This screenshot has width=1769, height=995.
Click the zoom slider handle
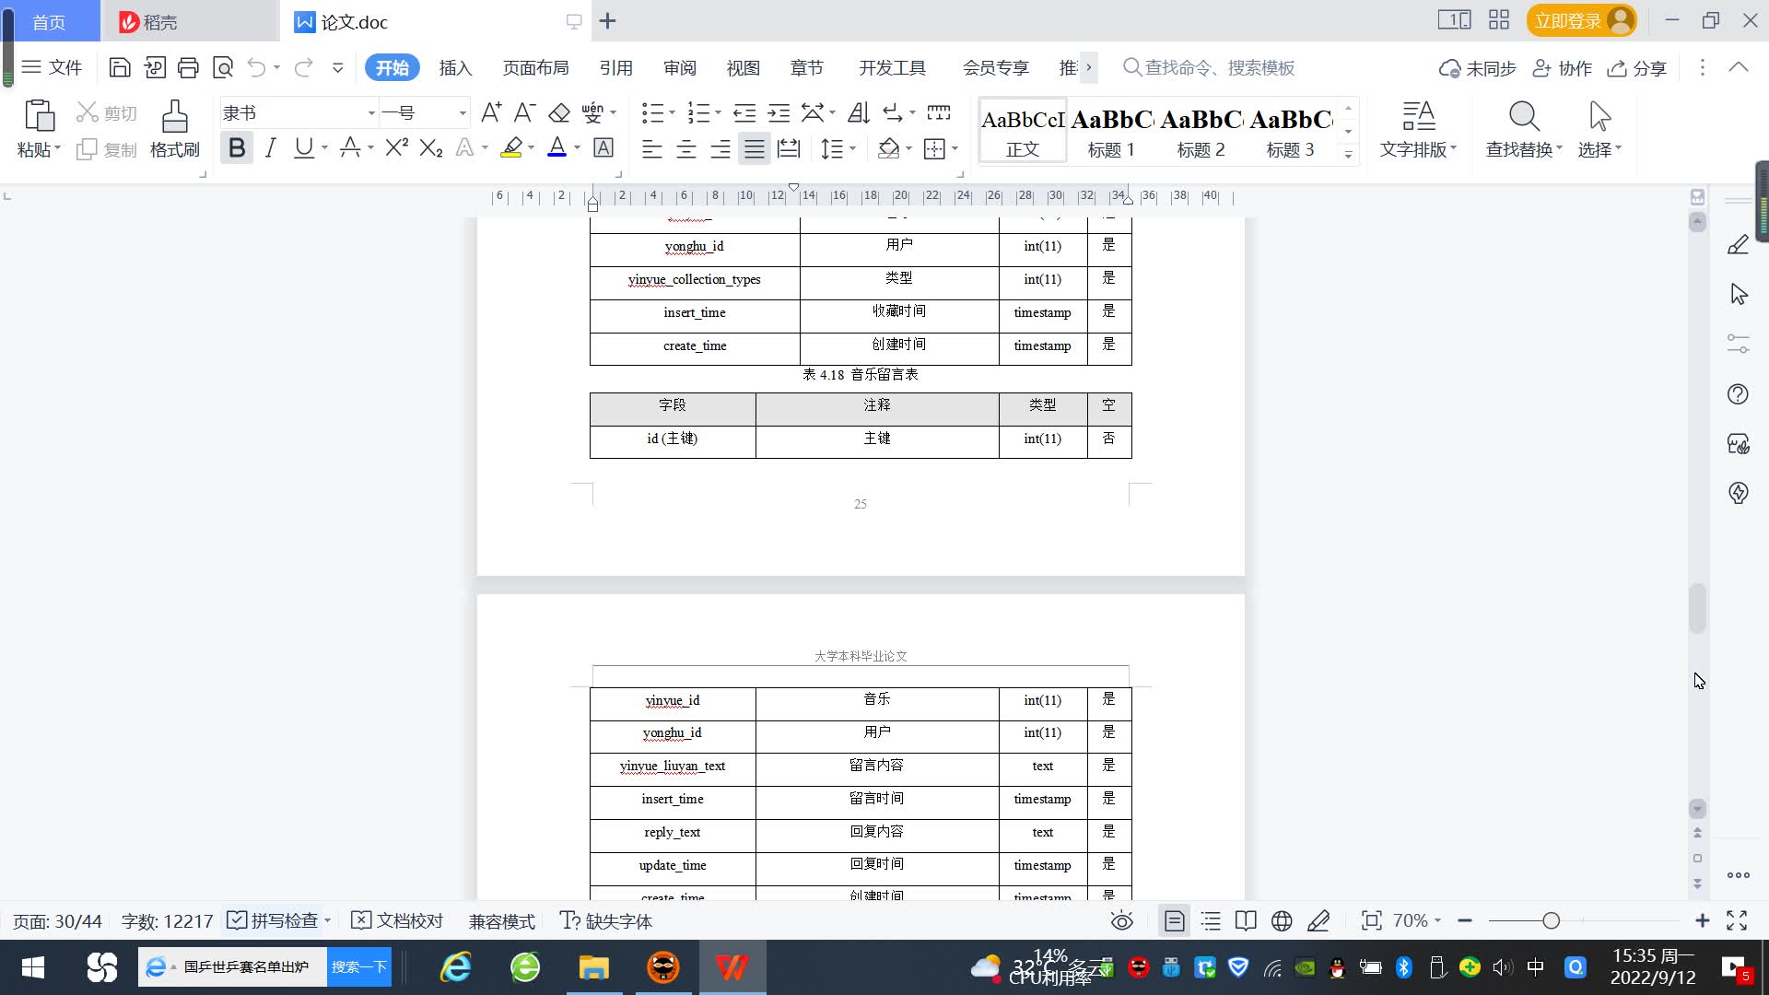click(x=1551, y=920)
